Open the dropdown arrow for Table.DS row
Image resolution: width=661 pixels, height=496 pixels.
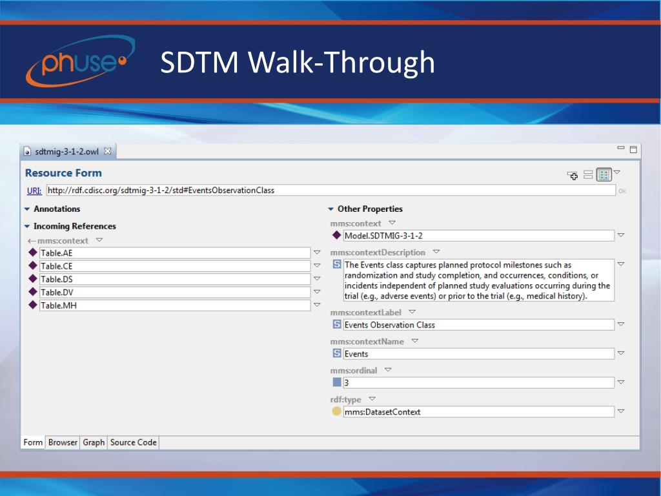pyautogui.click(x=317, y=279)
